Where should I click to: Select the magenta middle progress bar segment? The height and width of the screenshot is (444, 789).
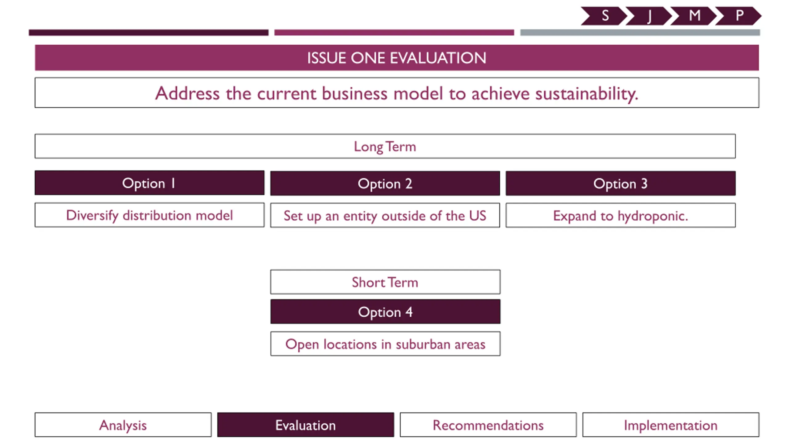(394, 33)
